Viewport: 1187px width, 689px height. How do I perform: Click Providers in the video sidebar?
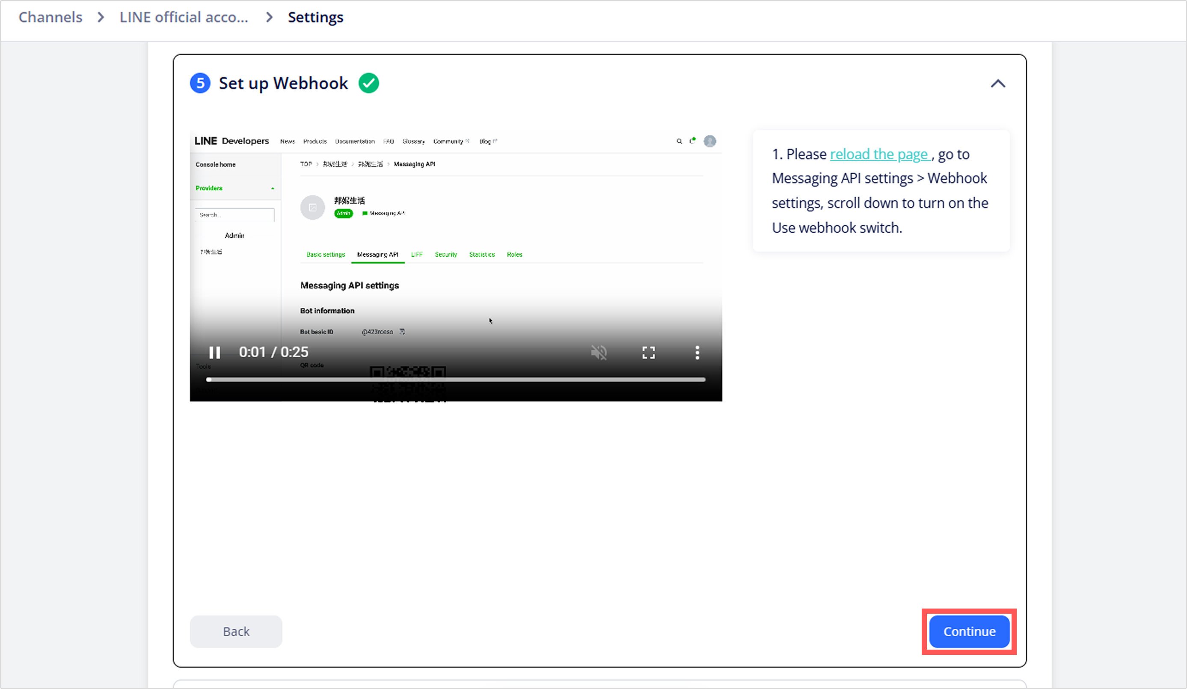coord(209,188)
